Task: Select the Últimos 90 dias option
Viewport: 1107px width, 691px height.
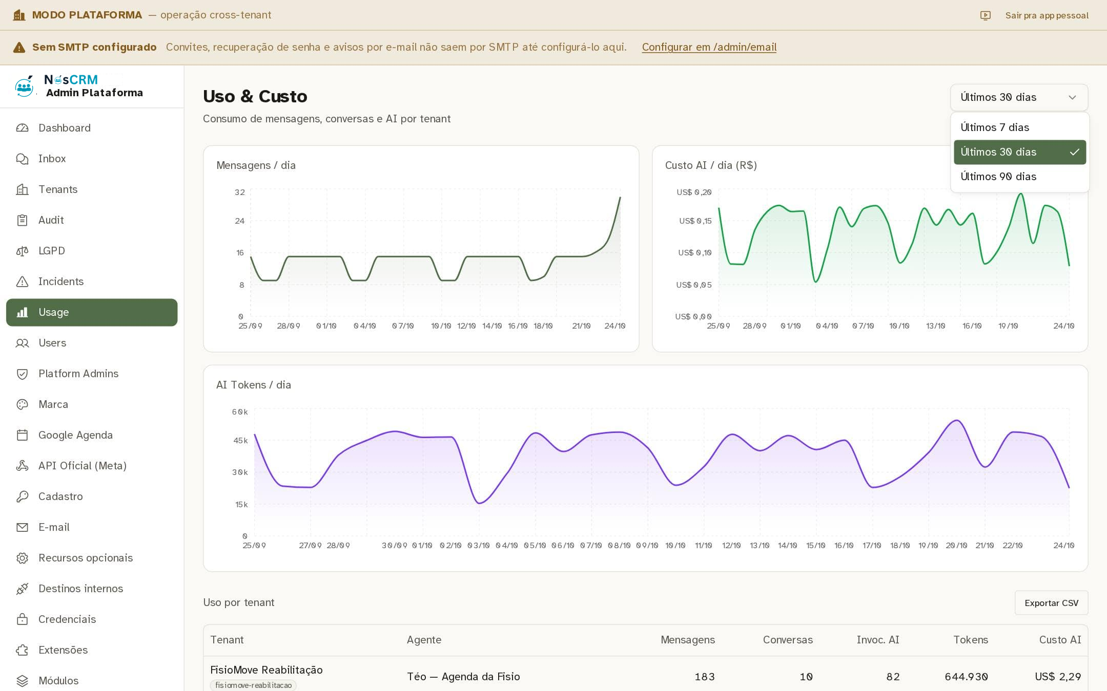Action: (x=1019, y=177)
